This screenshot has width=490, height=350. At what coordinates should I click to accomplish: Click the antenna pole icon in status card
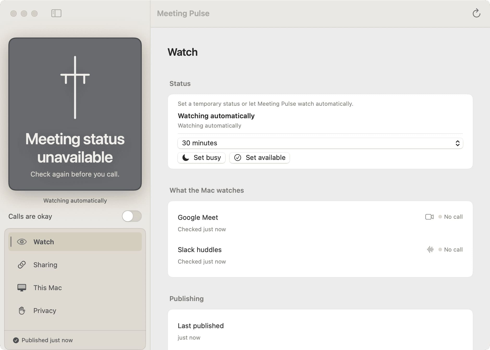75,87
